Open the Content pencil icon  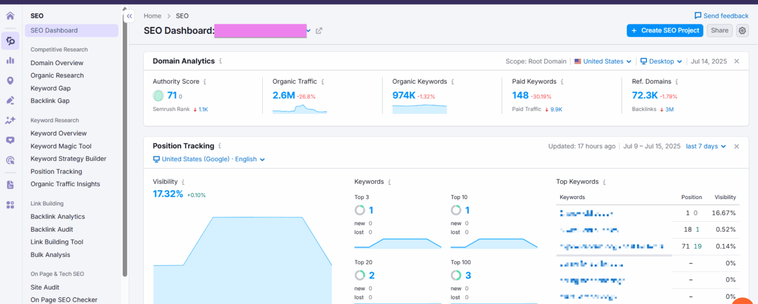pyautogui.click(x=10, y=100)
